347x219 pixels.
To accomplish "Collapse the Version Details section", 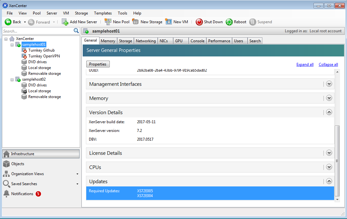I will coord(329,112).
